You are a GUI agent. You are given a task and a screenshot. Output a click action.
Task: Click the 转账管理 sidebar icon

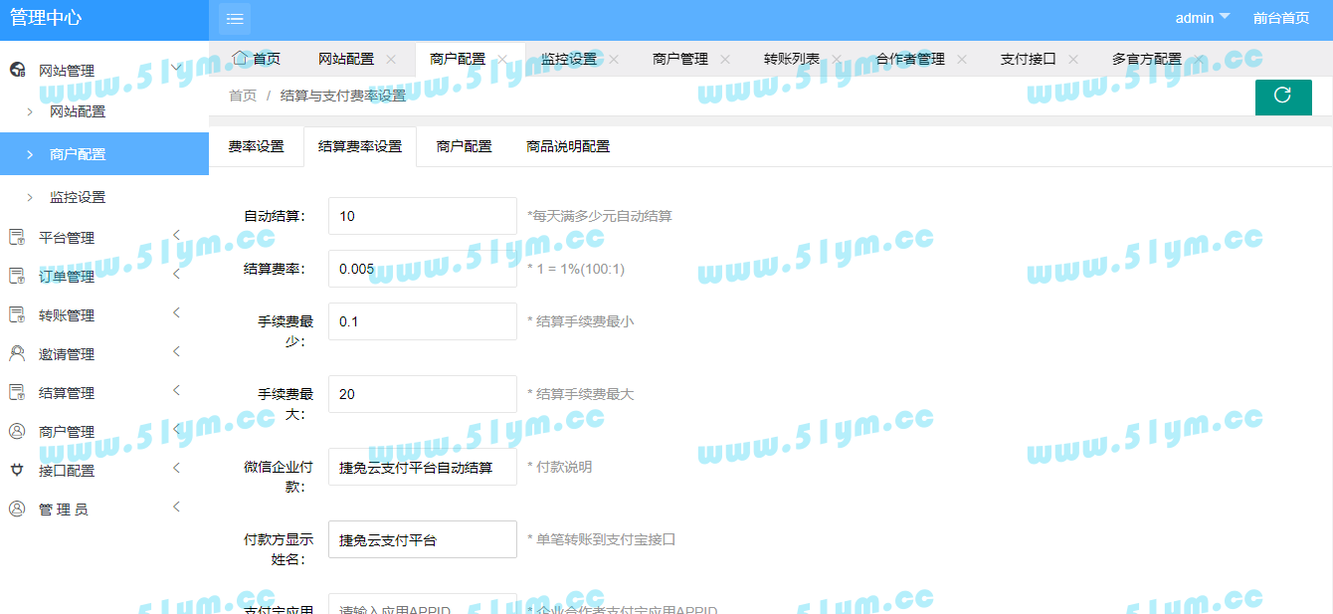17,314
